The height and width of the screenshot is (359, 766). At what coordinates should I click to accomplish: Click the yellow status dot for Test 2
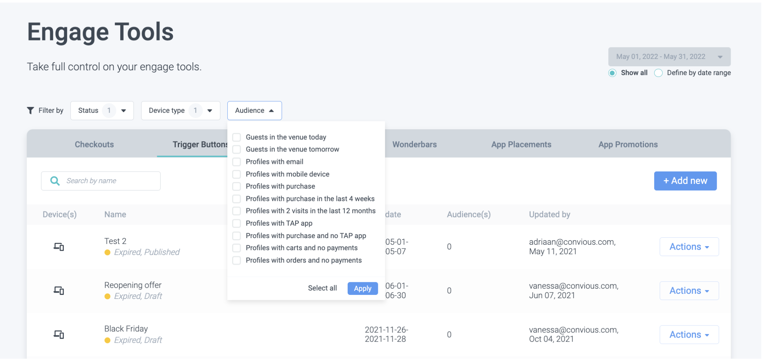pos(108,252)
